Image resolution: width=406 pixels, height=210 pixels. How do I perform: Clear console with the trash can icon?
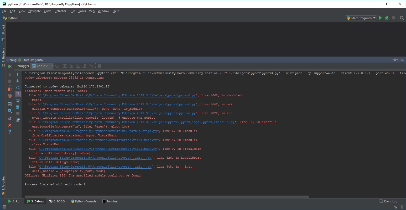[18, 107]
